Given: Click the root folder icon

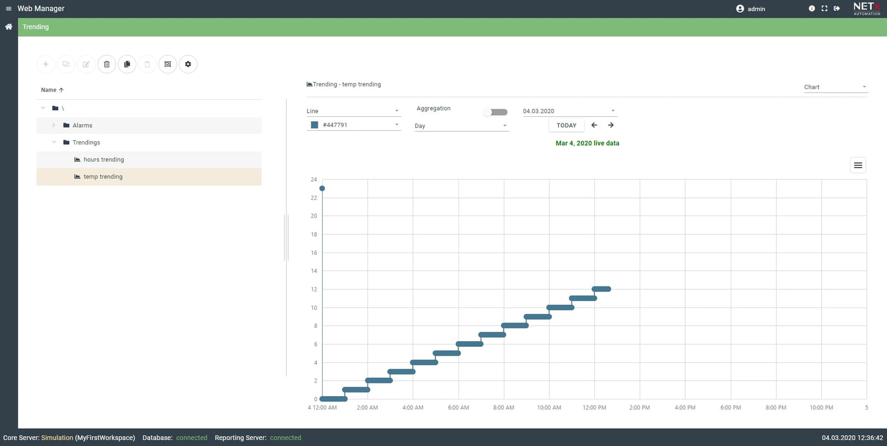Looking at the screenshot, I should coord(55,108).
